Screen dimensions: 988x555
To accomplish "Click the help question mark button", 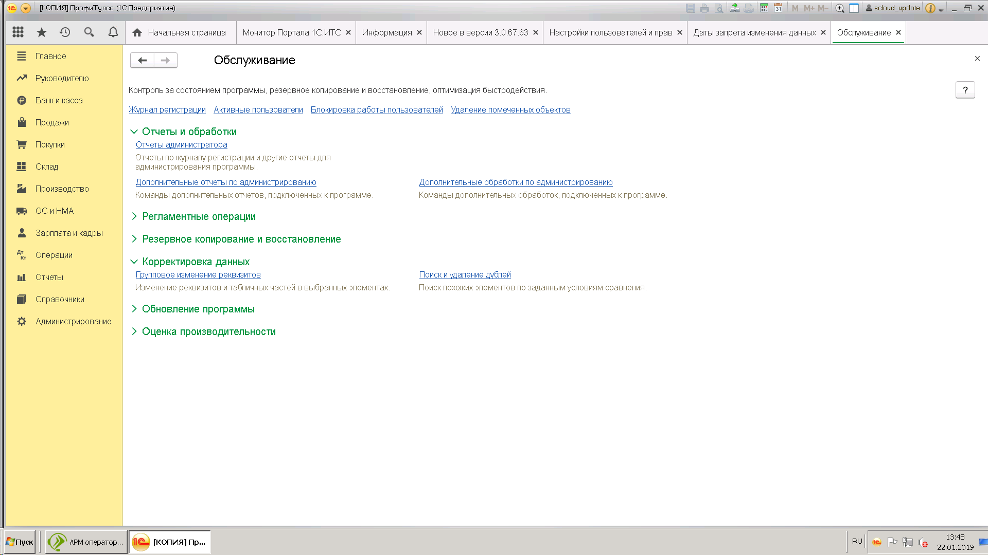I will 965,90.
